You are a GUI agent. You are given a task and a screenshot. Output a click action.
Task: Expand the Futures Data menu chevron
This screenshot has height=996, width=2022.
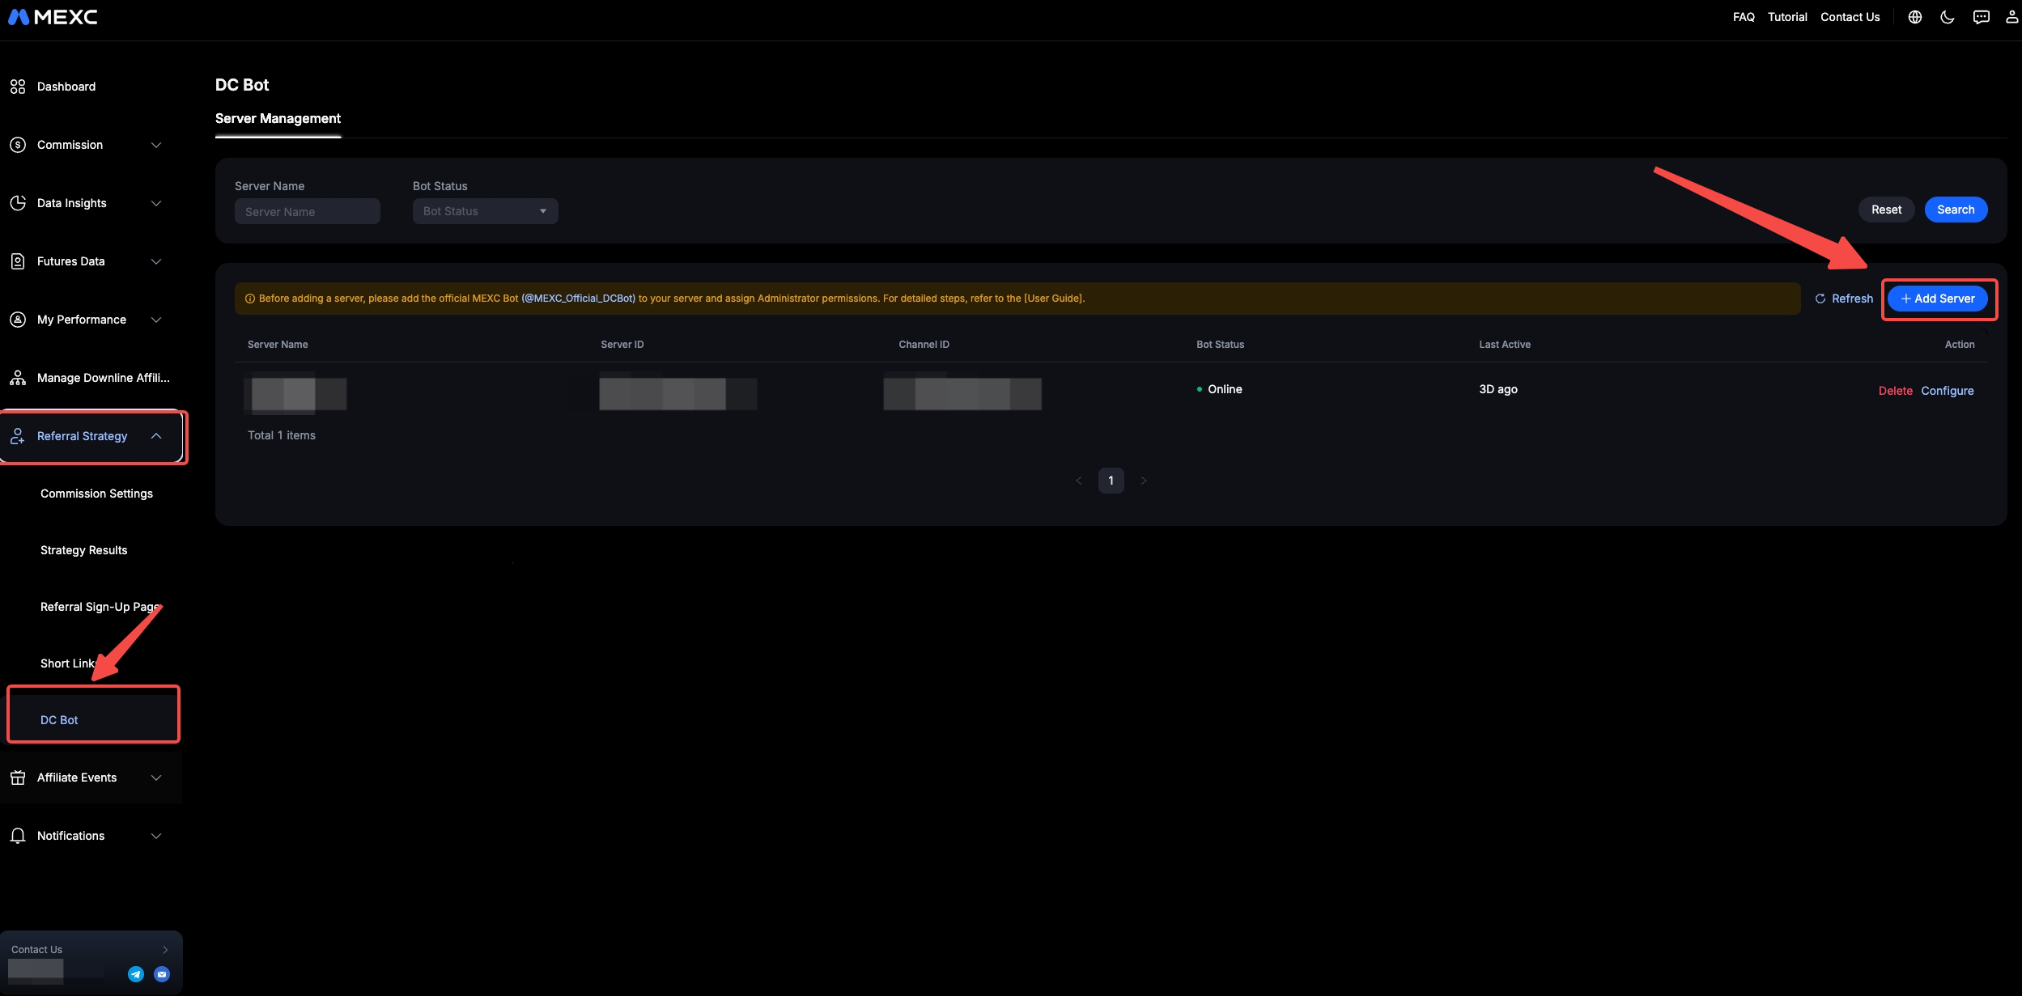tap(156, 261)
